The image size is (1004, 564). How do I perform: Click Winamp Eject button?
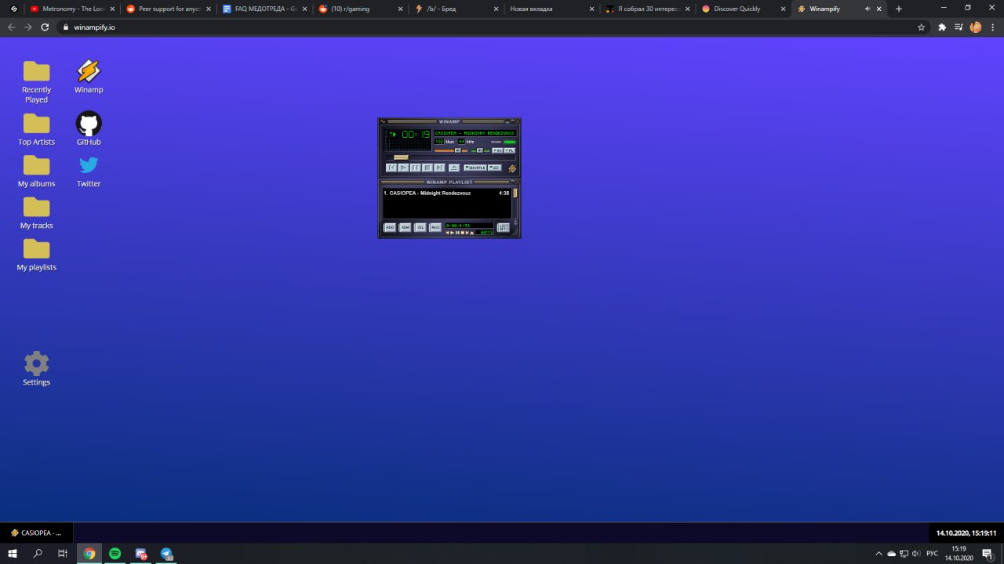click(x=454, y=168)
